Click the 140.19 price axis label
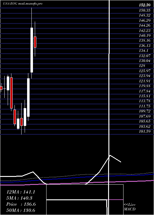Screen dimensions: 154x215 click(144, 36)
